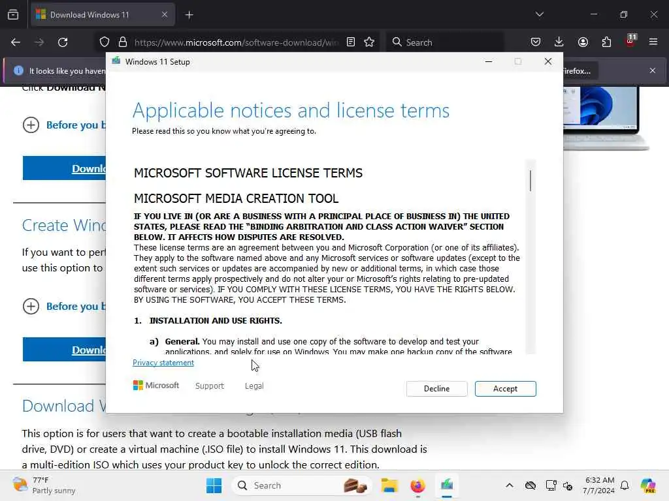Viewport: 669px width, 501px height.
Task: Close the Download Windows 11 tab
Action: (165, 15)
